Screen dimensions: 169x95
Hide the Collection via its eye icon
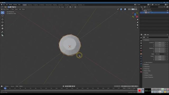point(167,11)
